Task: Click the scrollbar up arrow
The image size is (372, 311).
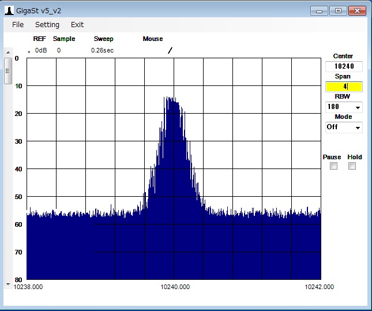Action: 8,53
